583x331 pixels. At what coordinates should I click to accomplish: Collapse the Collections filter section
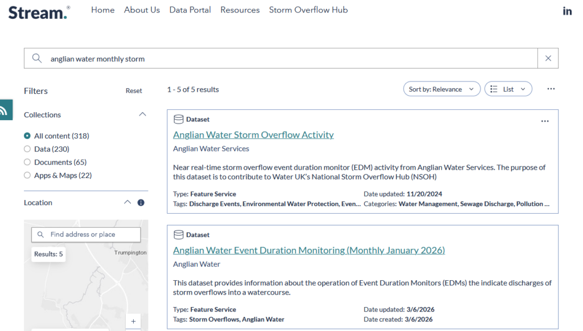coord(142,115)
